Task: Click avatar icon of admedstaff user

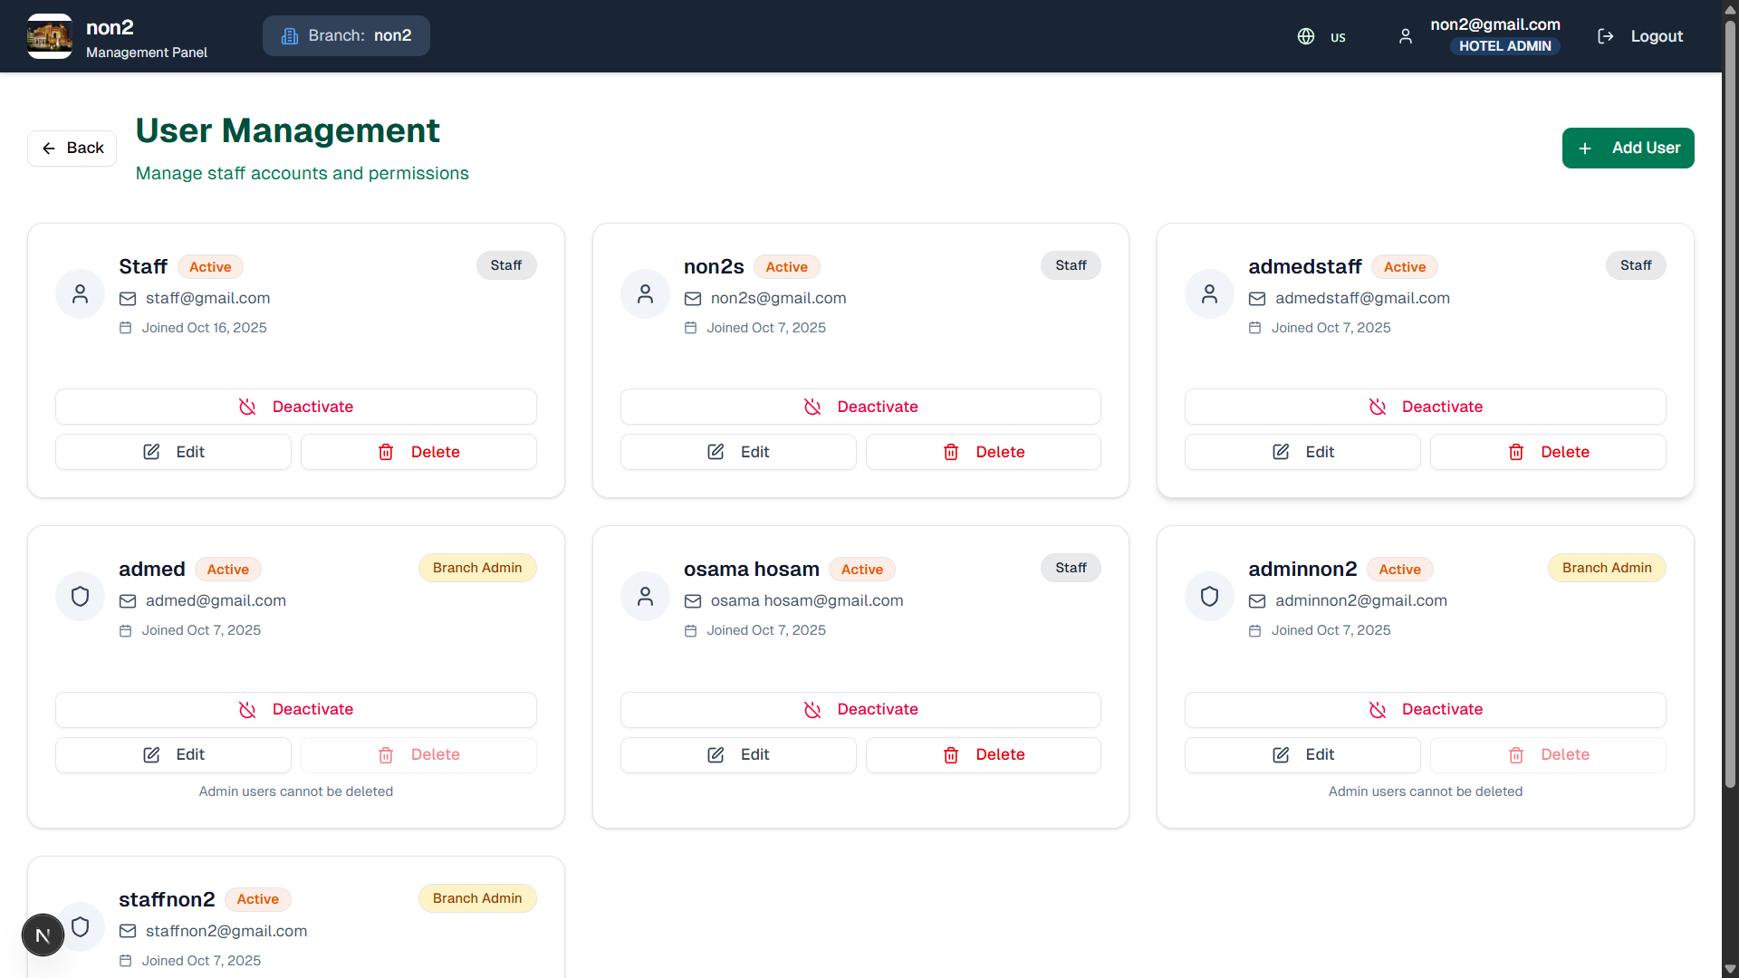Action: 1209,294
